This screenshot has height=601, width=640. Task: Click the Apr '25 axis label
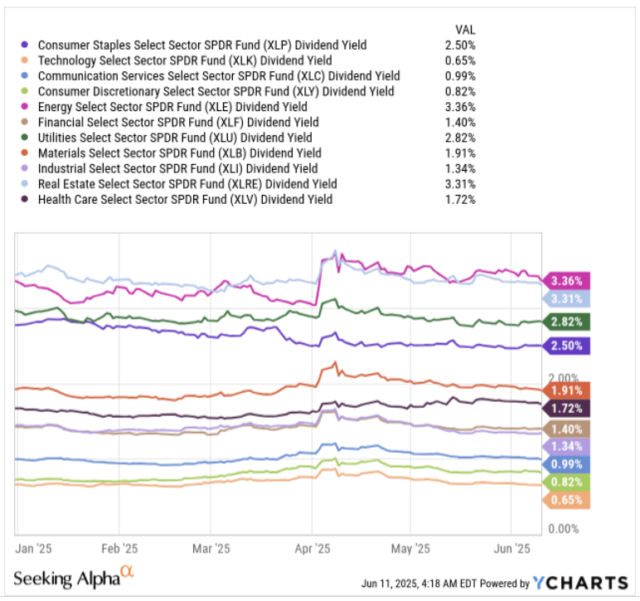point(313,549)
